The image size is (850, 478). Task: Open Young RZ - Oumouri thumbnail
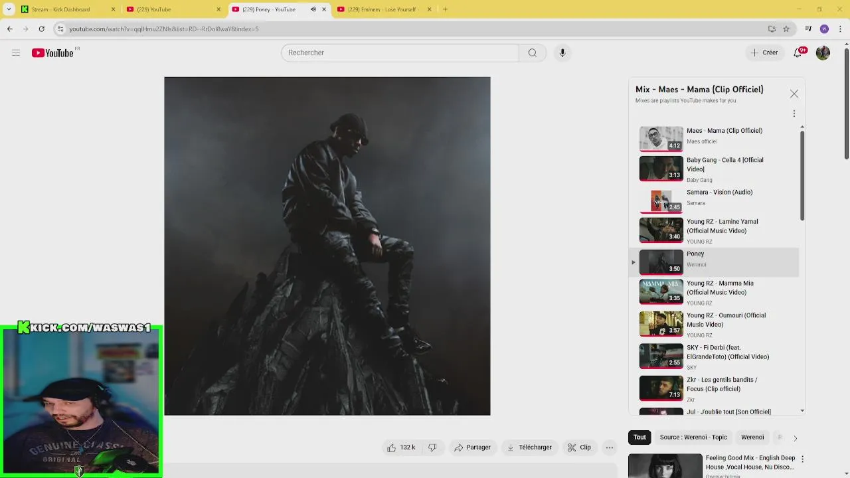point(661,323)
